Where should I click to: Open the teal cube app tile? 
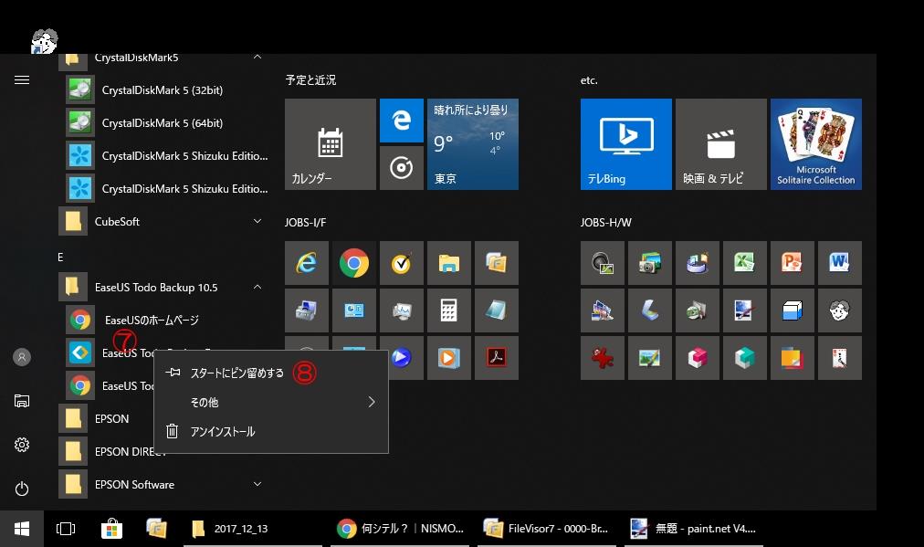745,358
